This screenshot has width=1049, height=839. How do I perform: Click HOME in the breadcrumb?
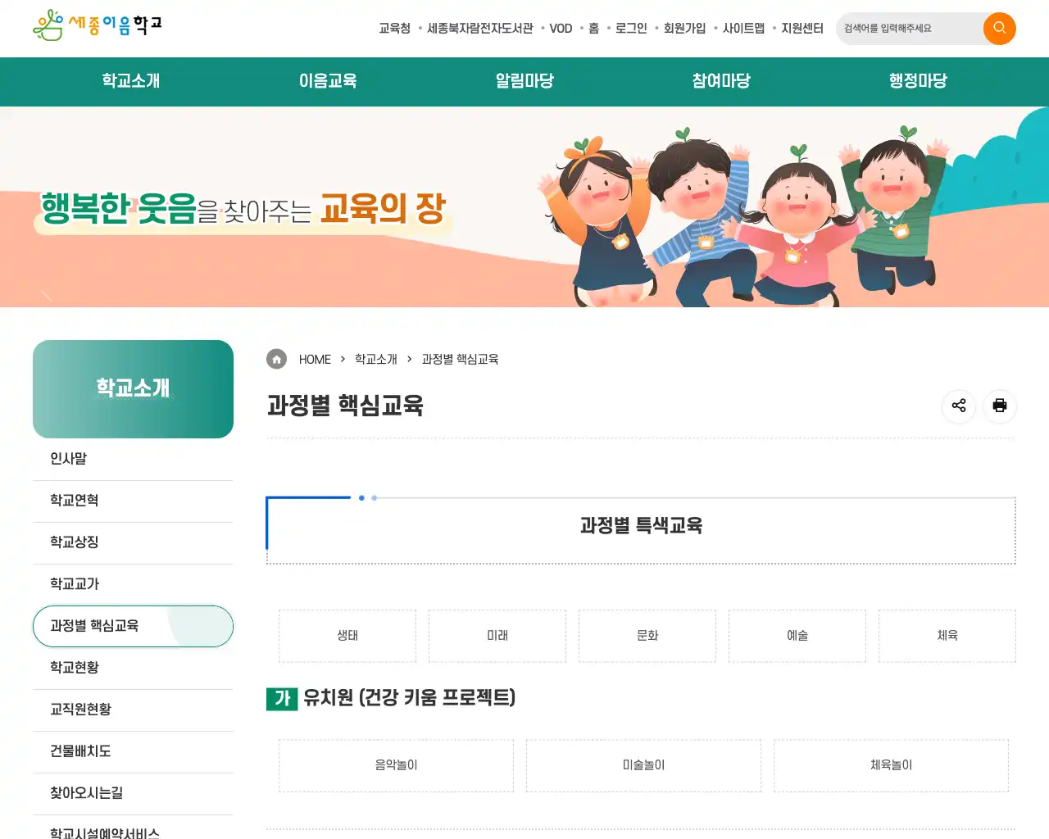tap(315, 360)
